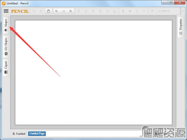
Task: Open the hamburger main menu
Action: [6, 11]
